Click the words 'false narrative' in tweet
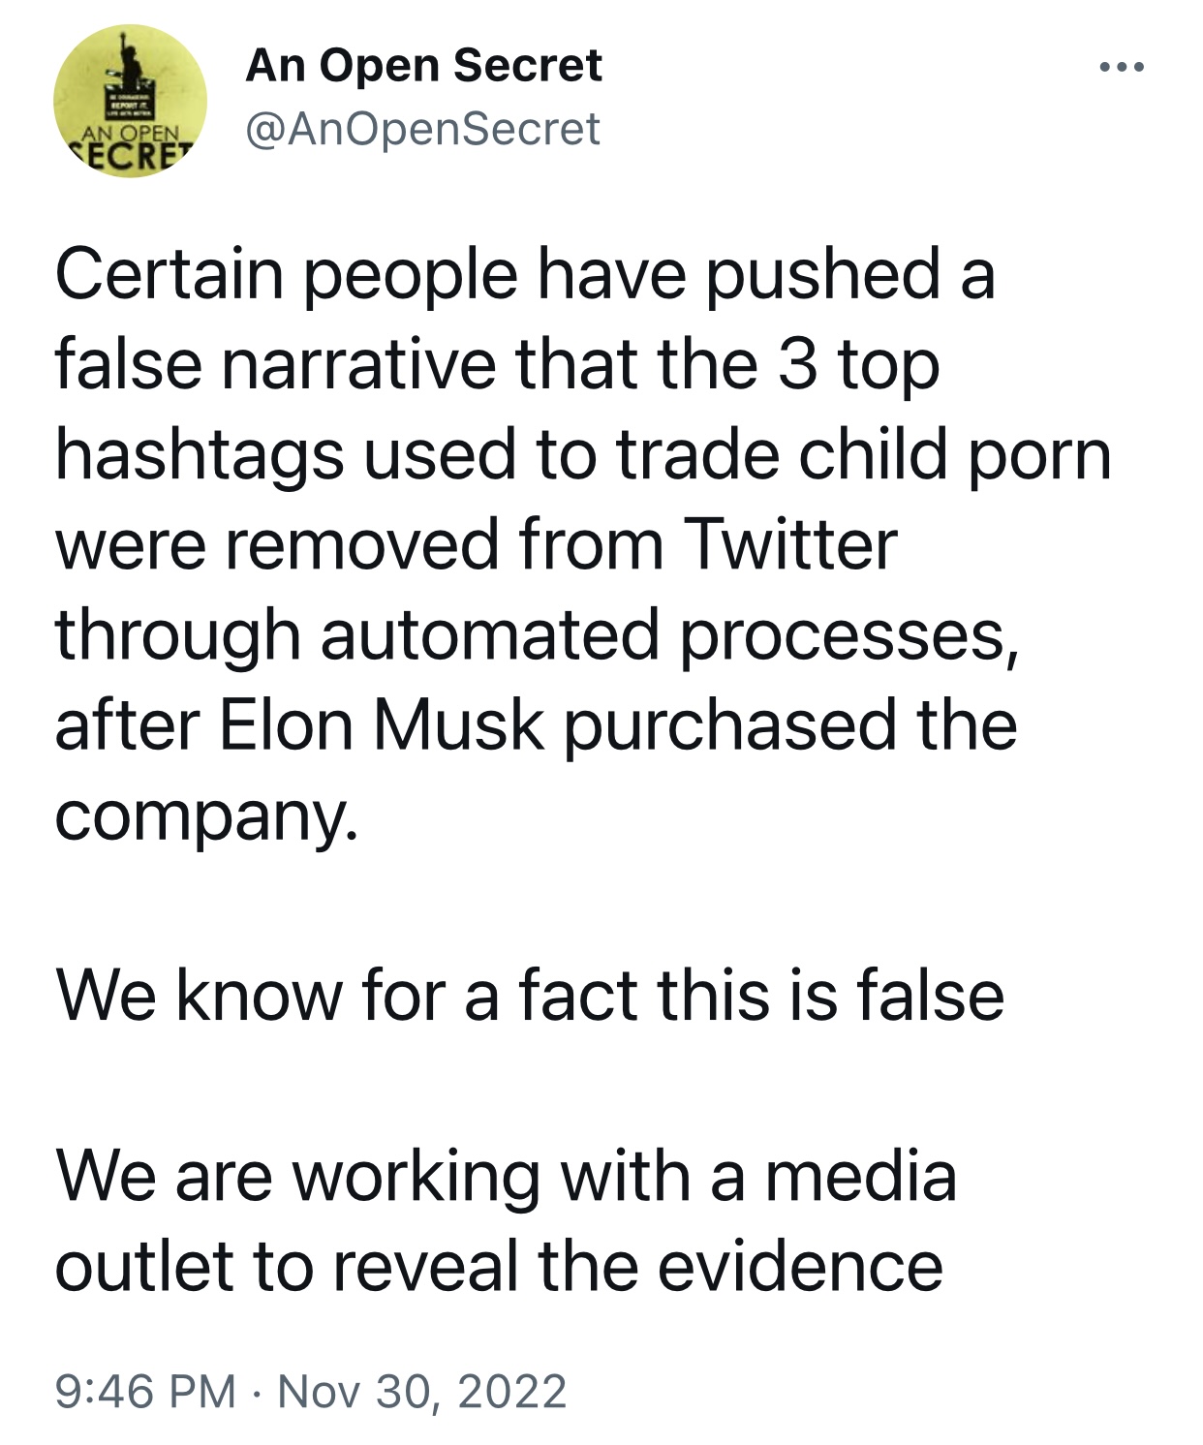This screenshot has height=1445, width=1203. (276, 364)
